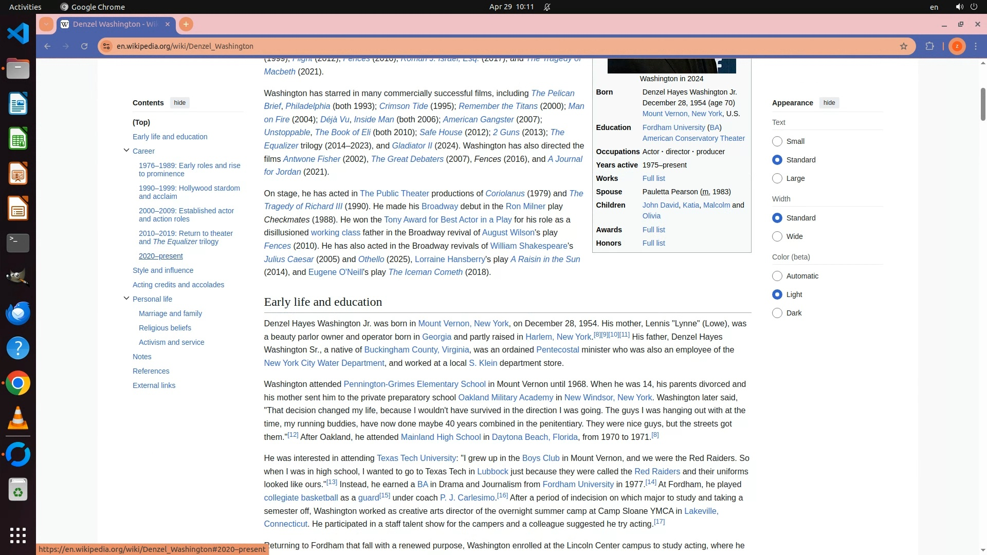Viewport: 987px width, 555px height.
Task: Select the Large text size option
Action: tap(777, 178)
